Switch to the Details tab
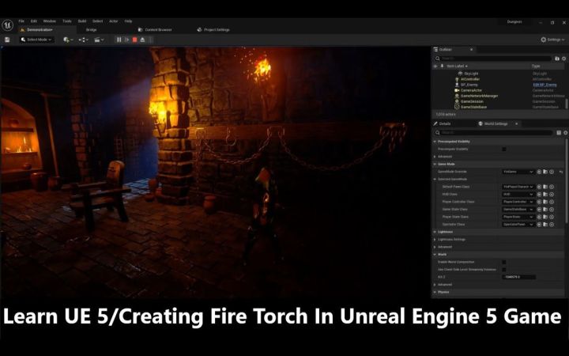569x356 pixels. point(444,123)
